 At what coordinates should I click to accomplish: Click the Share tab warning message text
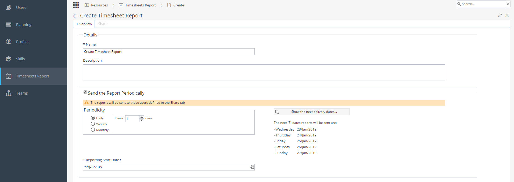point(138,103)
